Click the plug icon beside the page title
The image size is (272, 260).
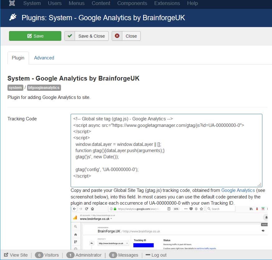[x=13, y=17]
